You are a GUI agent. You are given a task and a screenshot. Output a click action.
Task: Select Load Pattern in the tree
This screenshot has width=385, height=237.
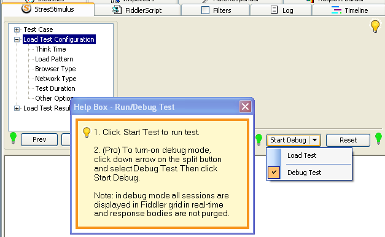tap(54, 59)
